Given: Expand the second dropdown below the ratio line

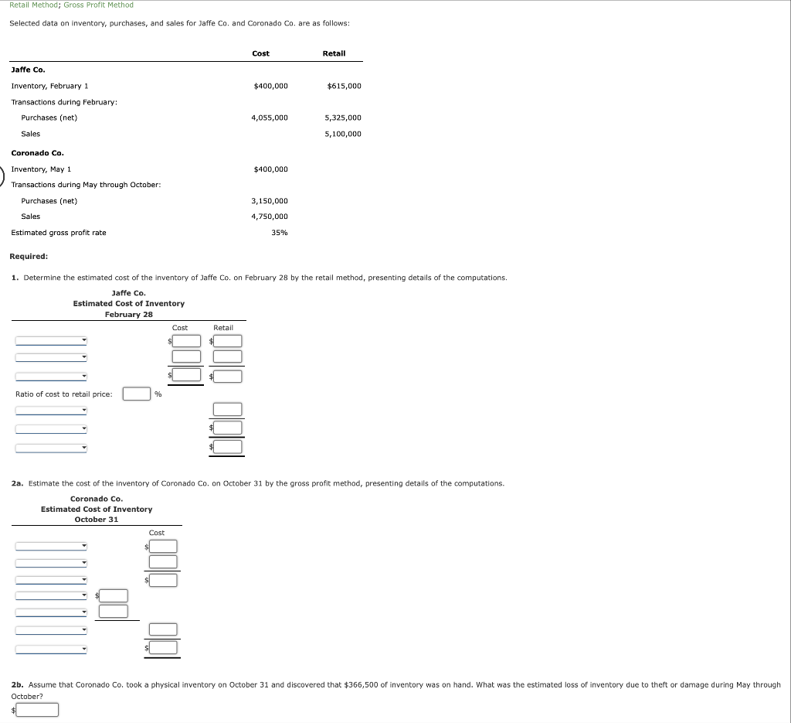Looking at the screenshot, I should (50, 428).
